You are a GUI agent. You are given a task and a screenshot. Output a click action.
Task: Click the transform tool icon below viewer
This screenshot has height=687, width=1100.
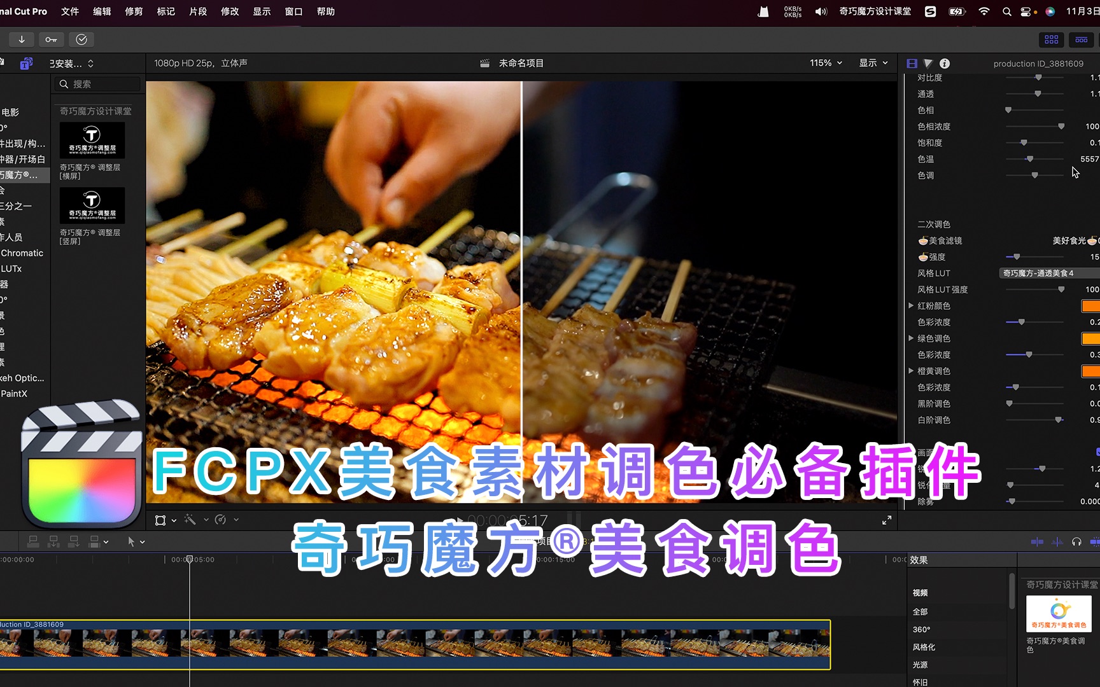160,520
